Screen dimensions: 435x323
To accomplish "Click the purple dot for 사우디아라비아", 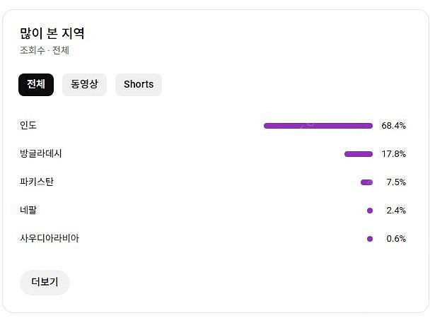I will pyautogui.click(x=370, y=239).
